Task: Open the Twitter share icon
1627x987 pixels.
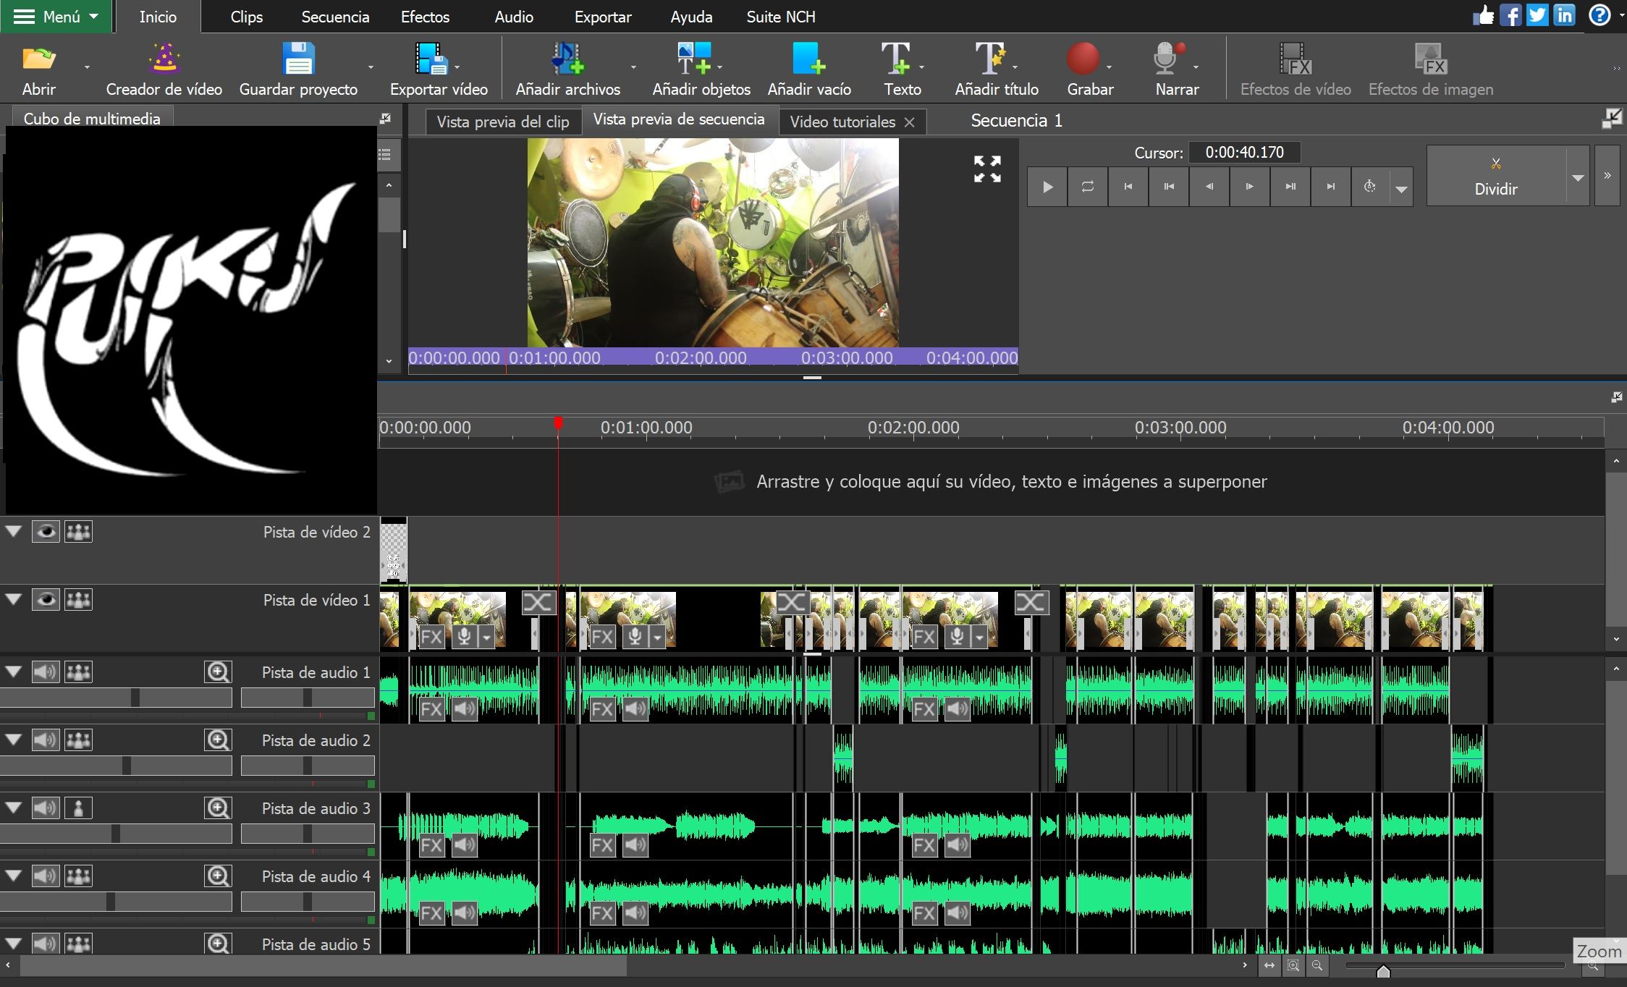Action: (1537, 15)
